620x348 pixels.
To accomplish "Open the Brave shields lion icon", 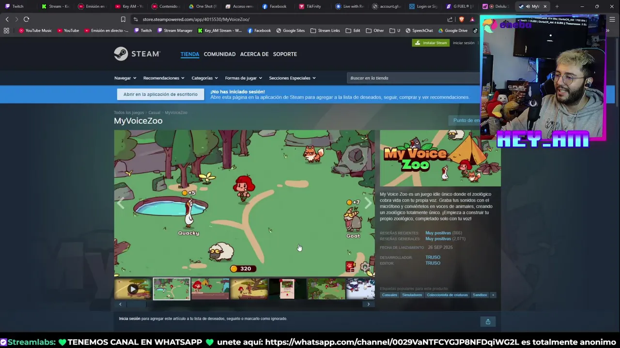I will 461,19.
